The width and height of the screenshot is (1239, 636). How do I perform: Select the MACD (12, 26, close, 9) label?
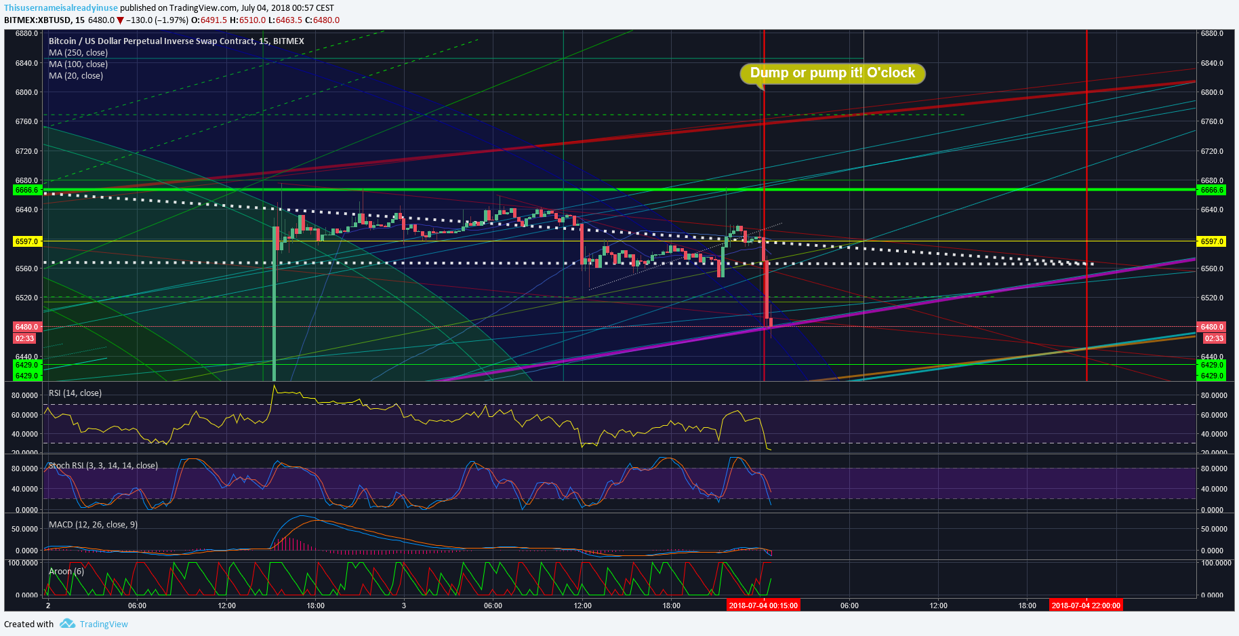pyautogui.click(x=93, y=525)
